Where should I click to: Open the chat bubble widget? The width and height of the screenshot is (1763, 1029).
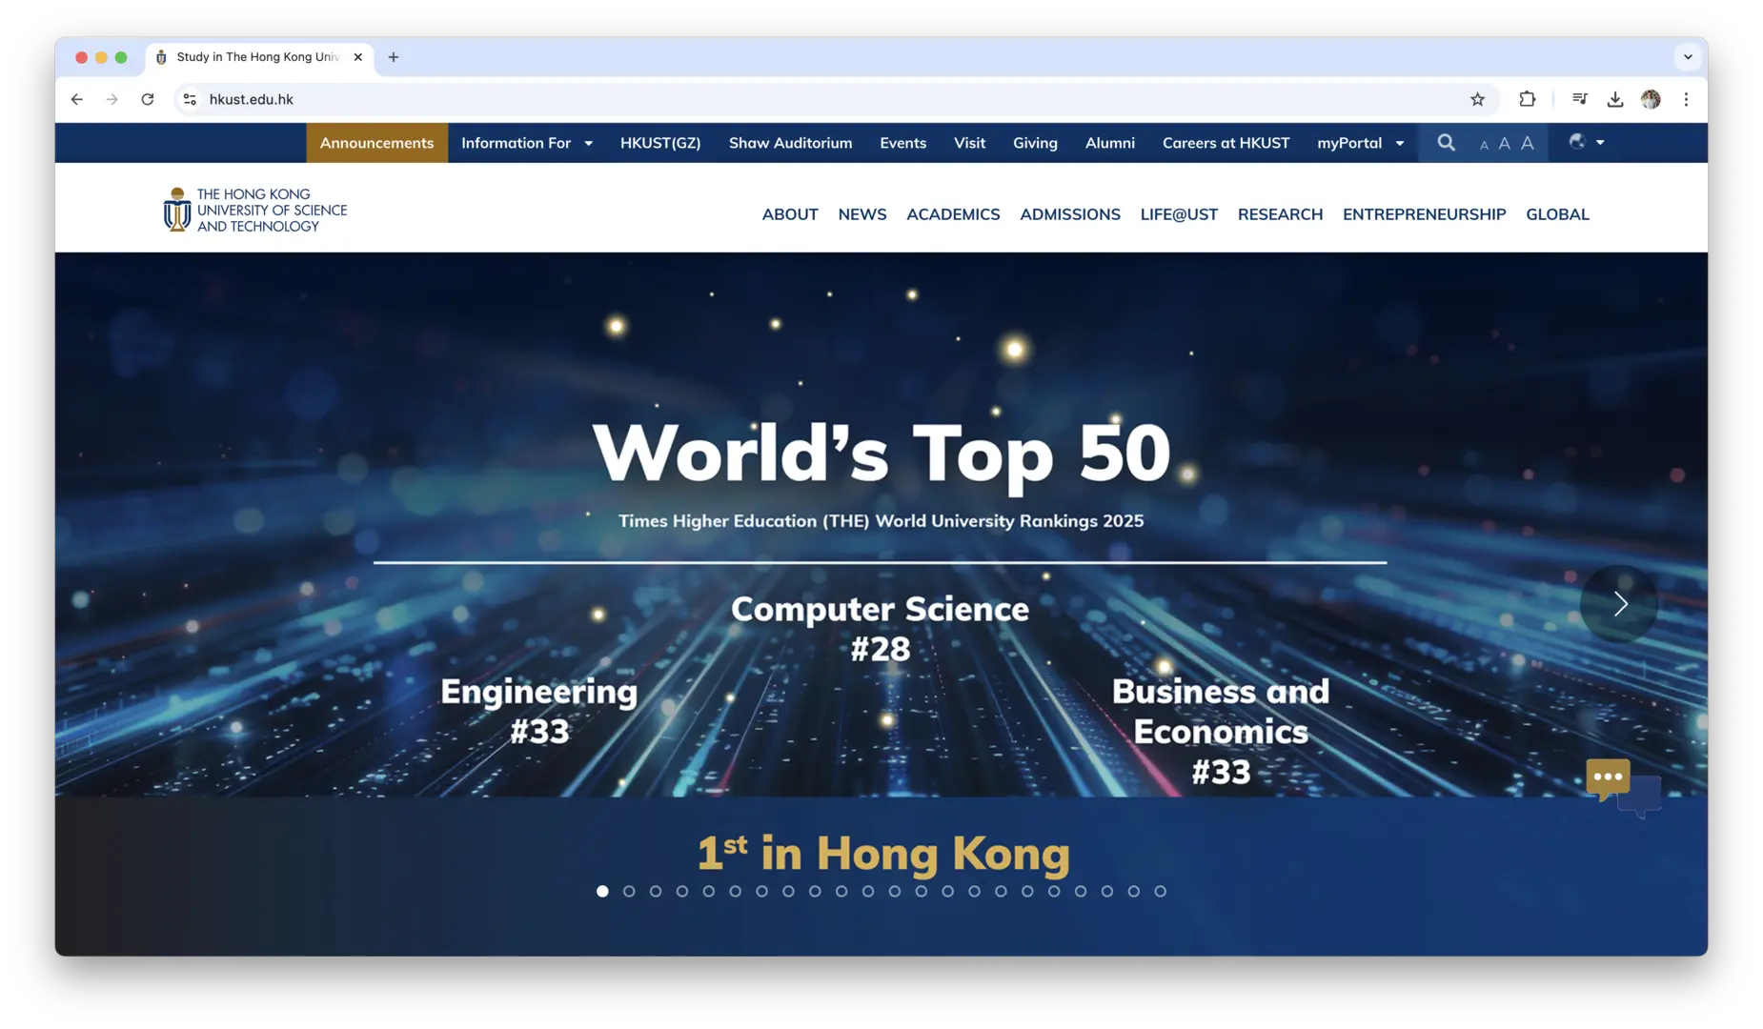pos(1622,787)
